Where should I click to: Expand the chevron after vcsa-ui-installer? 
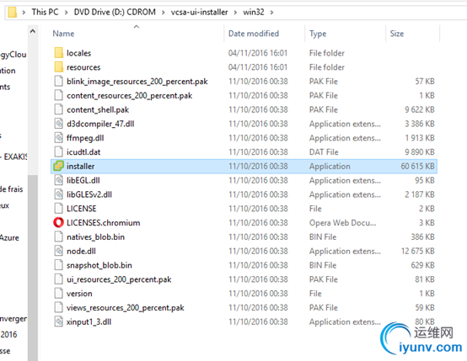[235, 12]
